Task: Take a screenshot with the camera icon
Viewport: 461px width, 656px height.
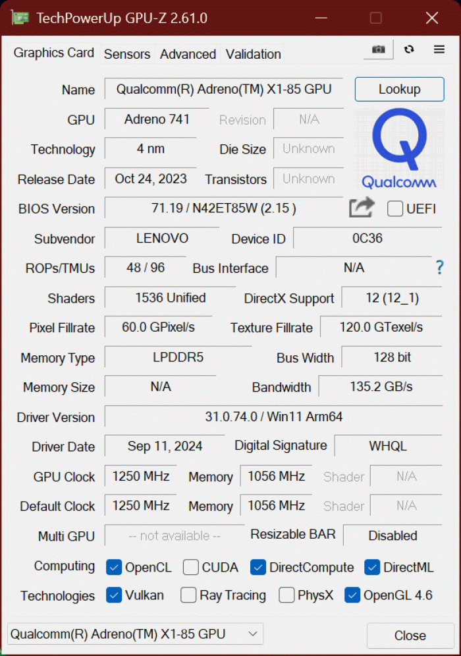Action: click(379, 49)
